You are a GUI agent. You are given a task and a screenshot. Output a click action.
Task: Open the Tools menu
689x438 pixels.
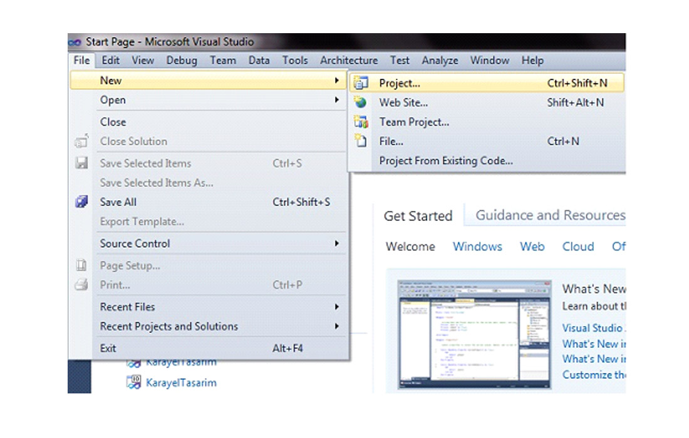pos(295,60)
